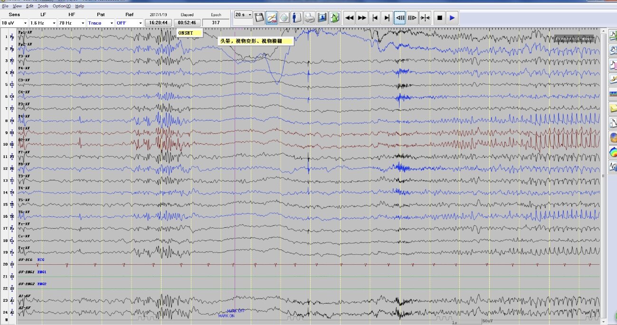Click the MARK ON label
The image size is (617, 325).
point(227,316)
